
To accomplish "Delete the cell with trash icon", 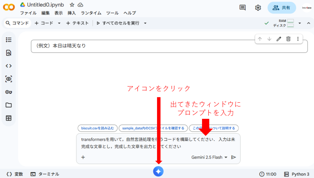I will pyautogui.click(x=289, y=39).
